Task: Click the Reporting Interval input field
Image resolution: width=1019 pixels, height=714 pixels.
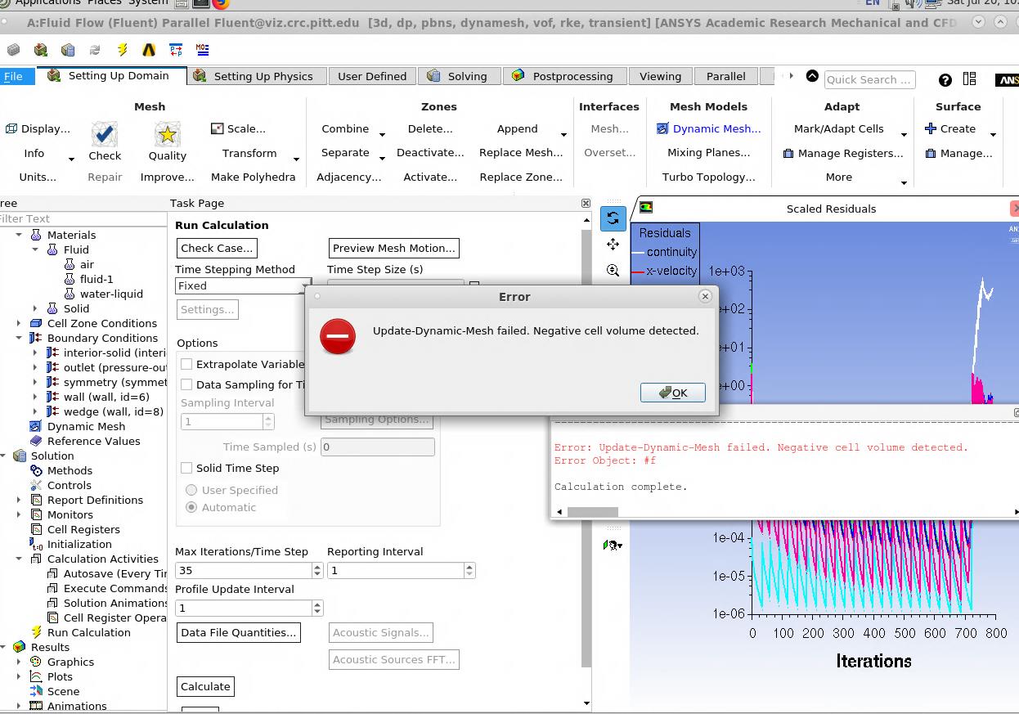Action: coord(396,570)
